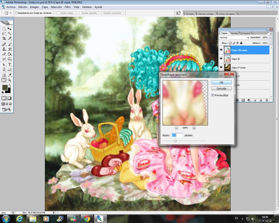The width and height of the screenshot is (279, 223).
Task: Click the Tamaño impresión button
Action: coord(112,13)
